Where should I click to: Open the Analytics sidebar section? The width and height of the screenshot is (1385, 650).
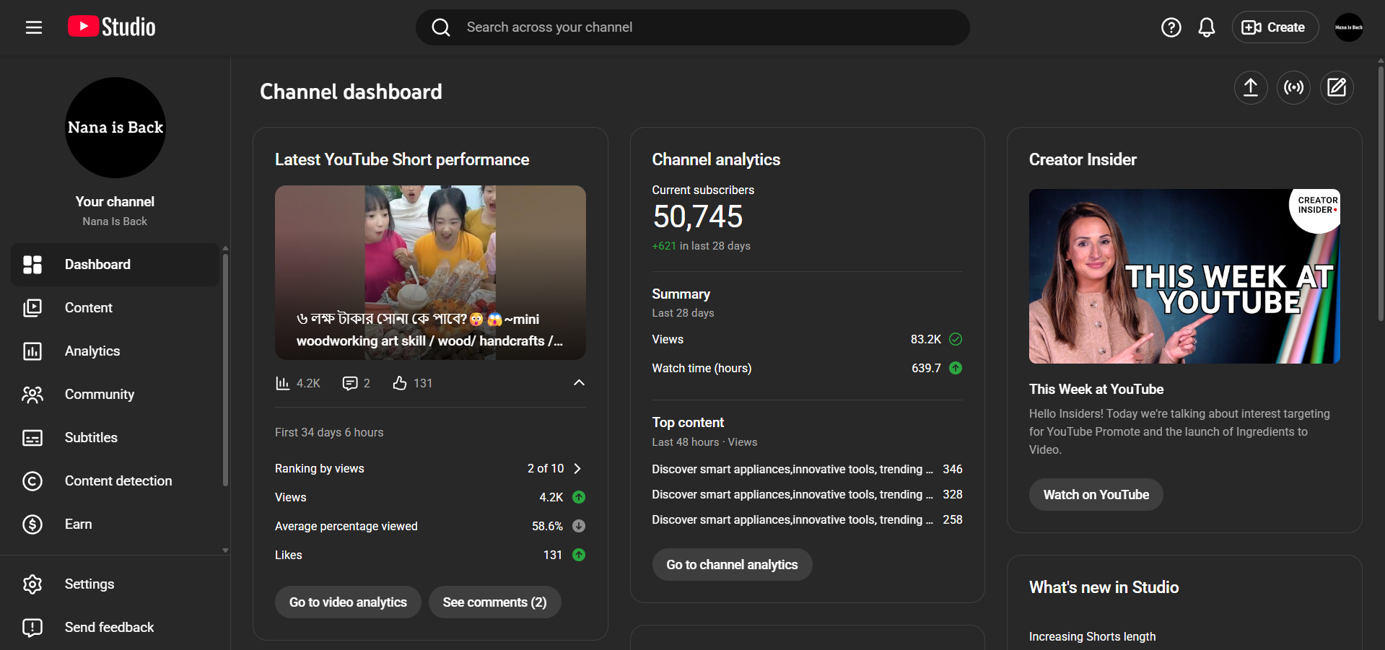[92, 351]
